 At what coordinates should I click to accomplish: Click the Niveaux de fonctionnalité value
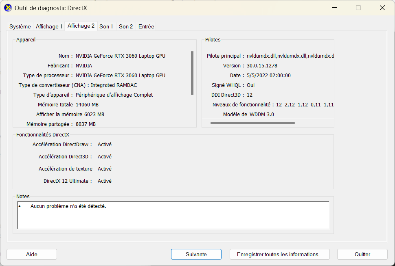point(305,105)
